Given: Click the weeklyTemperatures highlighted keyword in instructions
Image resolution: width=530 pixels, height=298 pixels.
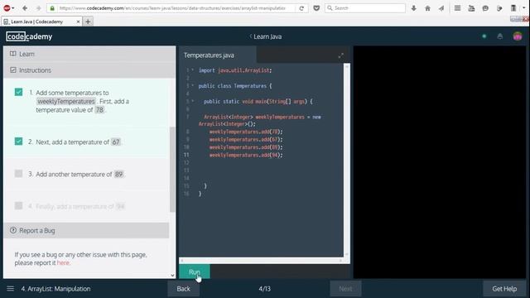Looking at the screenshot, I should click(66, 101).
